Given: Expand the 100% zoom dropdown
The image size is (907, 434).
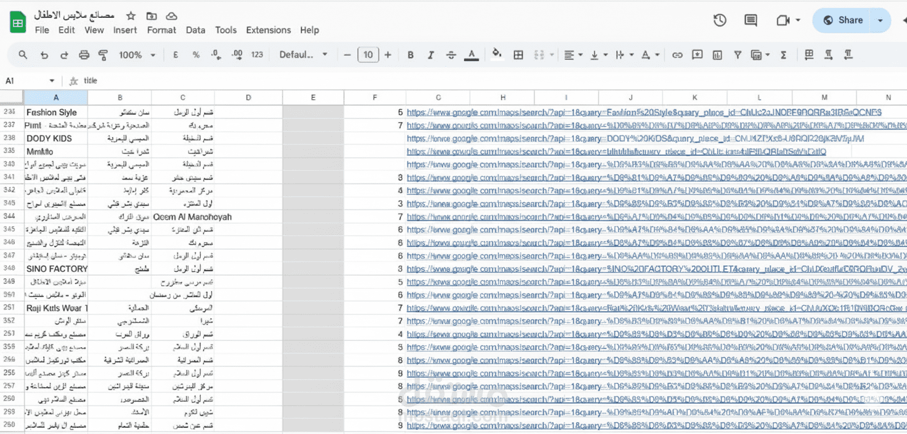Looking at the screenshot, I should [137, 55].
